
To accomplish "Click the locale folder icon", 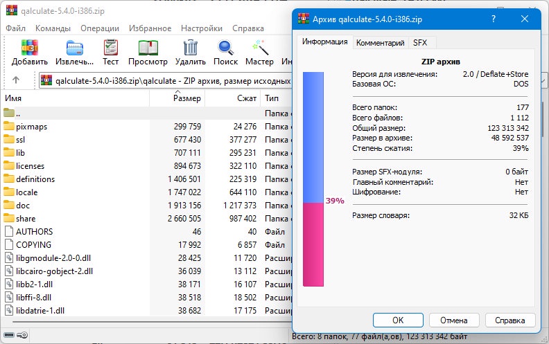I will click(9, 192).
